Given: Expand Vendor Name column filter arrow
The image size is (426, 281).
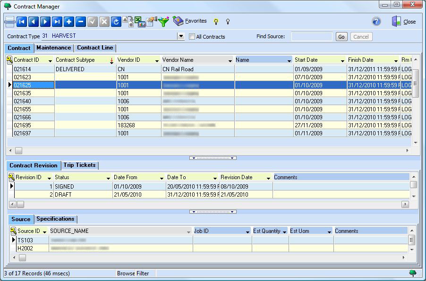Looking at the screenshot, I should click(230, 60).
